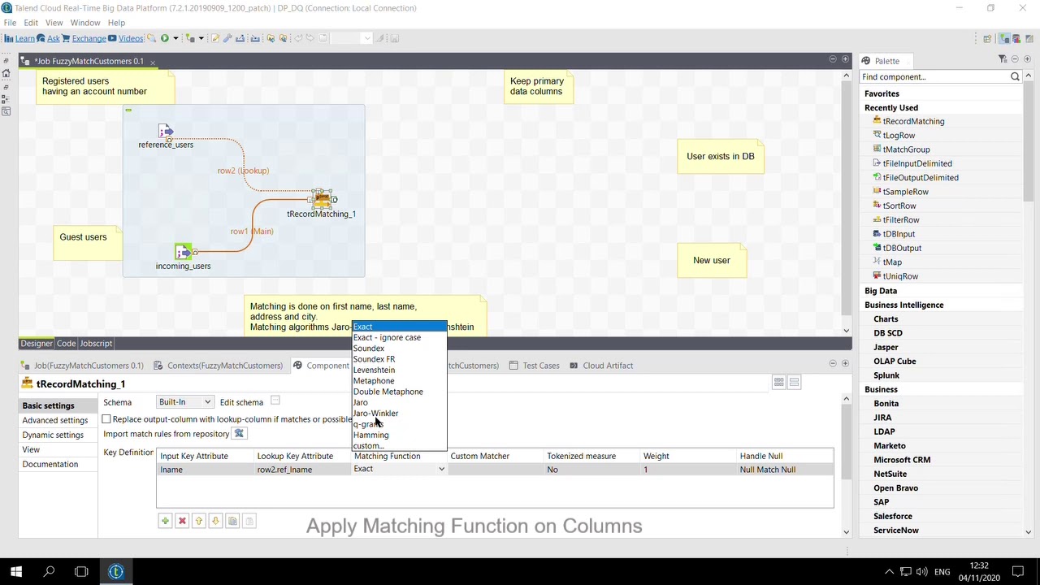This screenshot has width=1040, height=585.
Task: Copy selected key rows icon
Action: (232, 521)
